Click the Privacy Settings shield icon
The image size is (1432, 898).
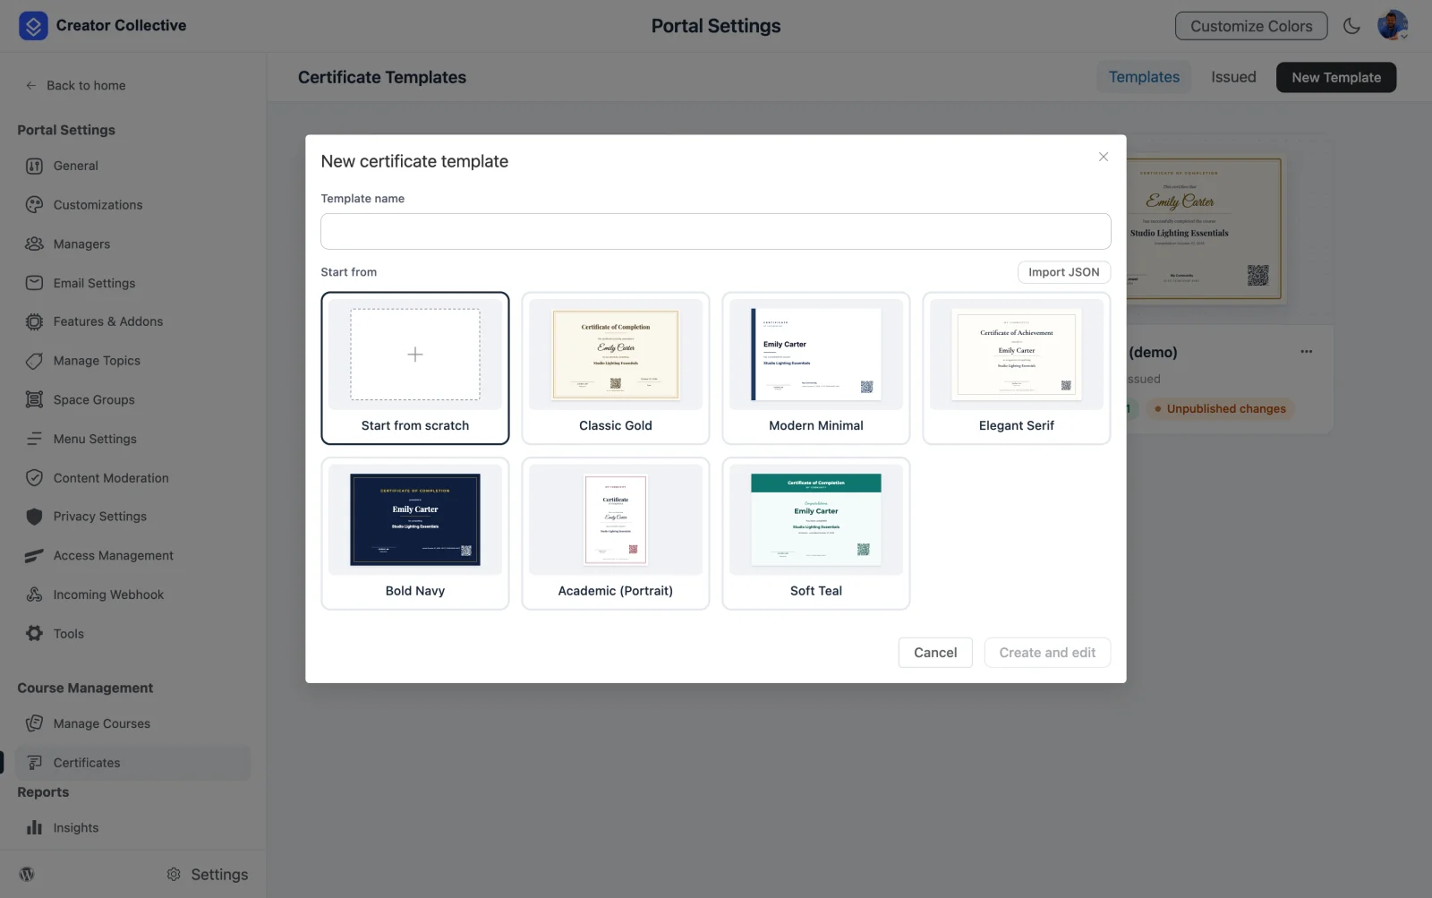(x=34, y=517)
